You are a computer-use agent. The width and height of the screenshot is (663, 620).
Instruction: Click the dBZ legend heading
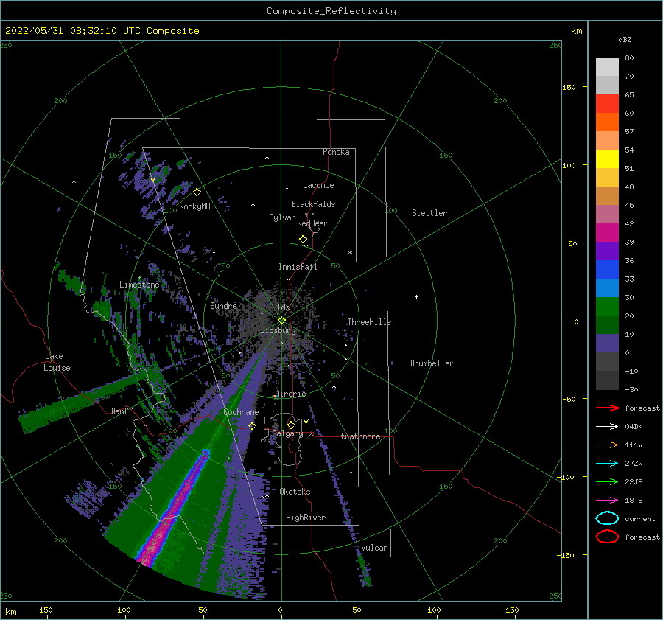click(625, 39)
